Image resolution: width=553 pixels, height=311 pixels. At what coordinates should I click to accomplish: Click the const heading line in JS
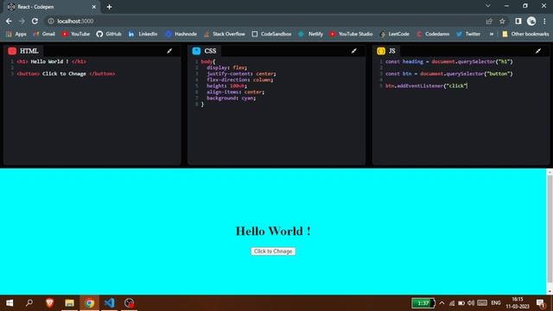[x=448, y=61]
